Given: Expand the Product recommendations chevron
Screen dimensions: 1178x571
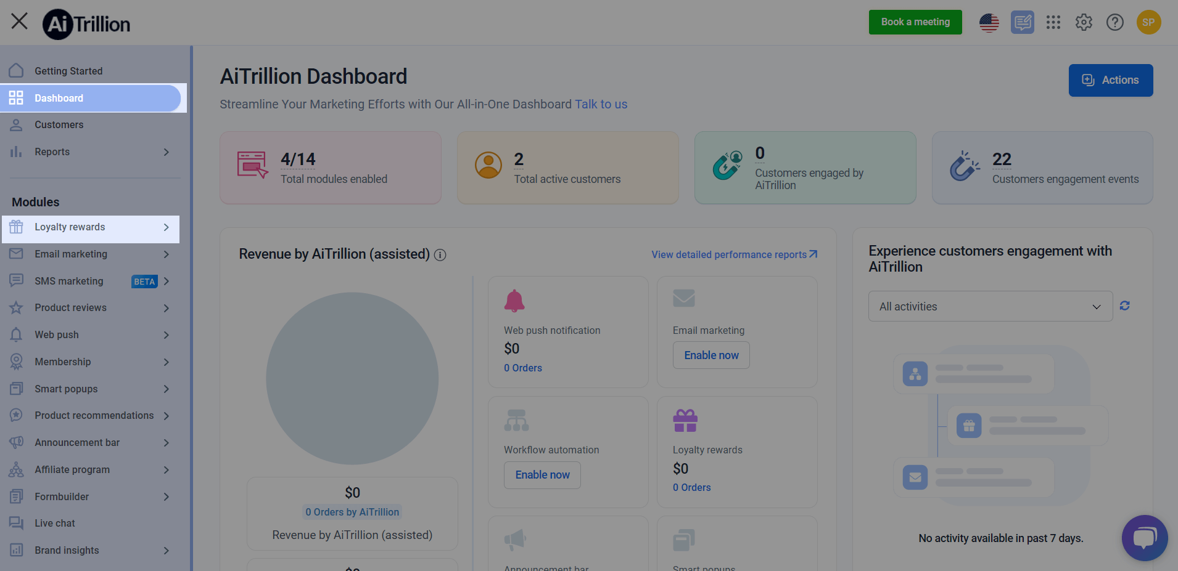Looking at the screenshot, I should (166, 415).
